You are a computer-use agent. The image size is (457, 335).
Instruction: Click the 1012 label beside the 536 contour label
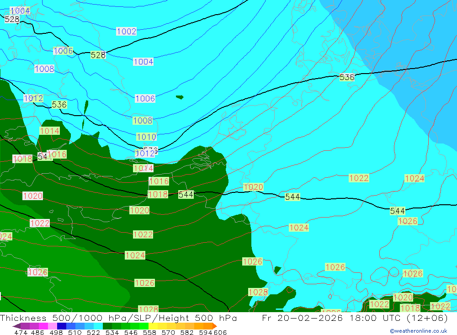pos(33,98)
